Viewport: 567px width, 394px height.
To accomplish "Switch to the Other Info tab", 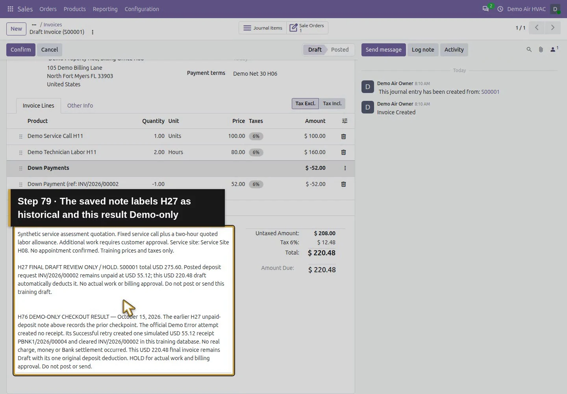I will click(80, 106).
